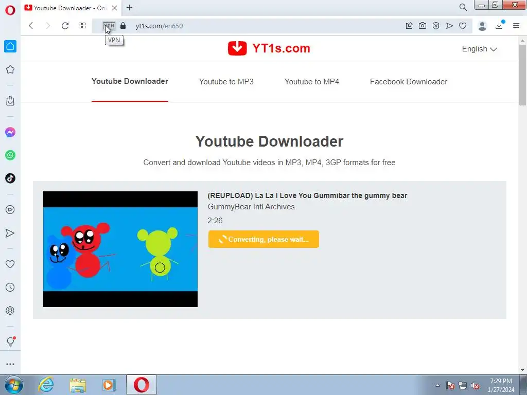The width and height of the screenshot is (527, 395).
Task: Open the Action Center flag icon
Action: coord(450,385)
